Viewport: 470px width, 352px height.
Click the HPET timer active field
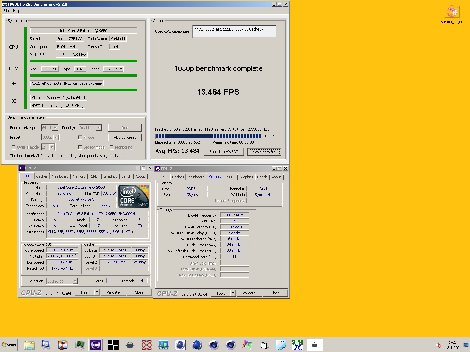pos(57,106)
